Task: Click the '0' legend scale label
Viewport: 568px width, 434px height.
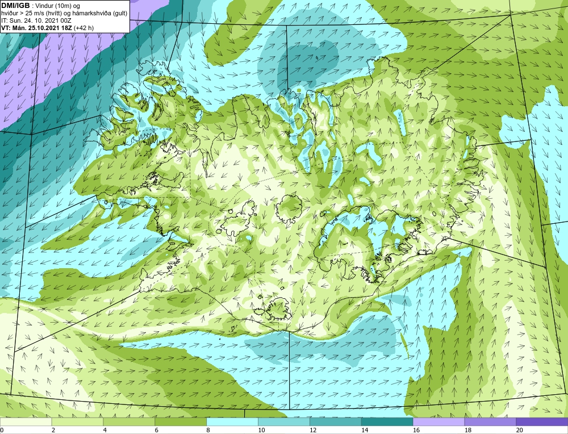Action: pos(2,430)
